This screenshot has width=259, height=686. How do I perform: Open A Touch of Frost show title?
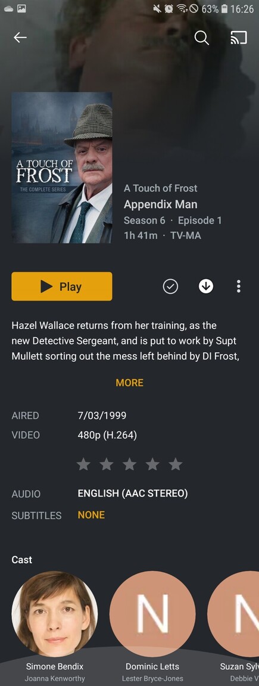160,188
